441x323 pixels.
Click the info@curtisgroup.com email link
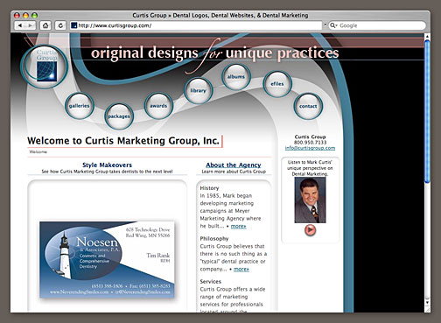click(x=310, y=148)
